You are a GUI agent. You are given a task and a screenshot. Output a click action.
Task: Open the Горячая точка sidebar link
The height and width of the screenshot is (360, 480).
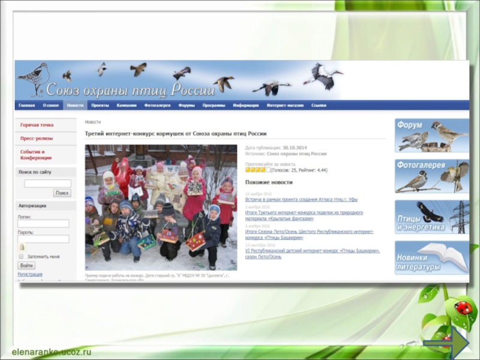[37, 125]
